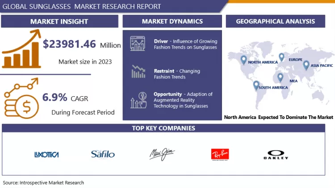Select the Driver analytics chart icon
This screenshot has height=188, width=335.
pyautogui.click(x=138, y=44)
